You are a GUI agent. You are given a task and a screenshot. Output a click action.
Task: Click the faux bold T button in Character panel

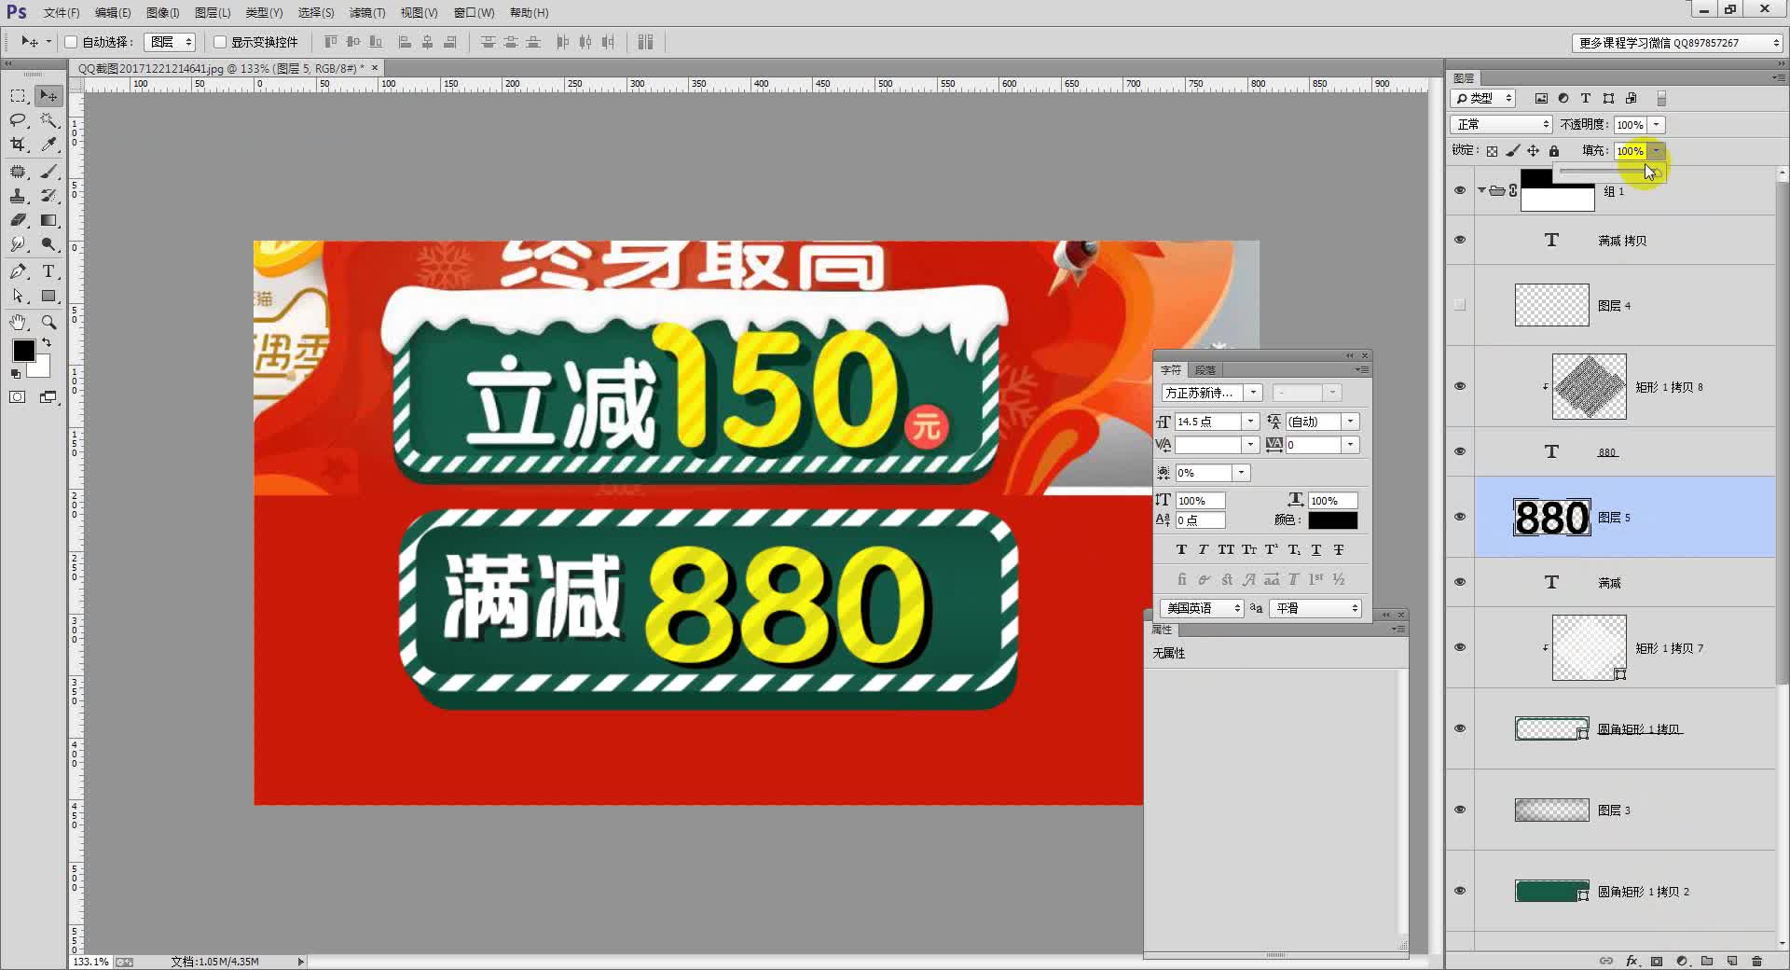[1181, 549]
